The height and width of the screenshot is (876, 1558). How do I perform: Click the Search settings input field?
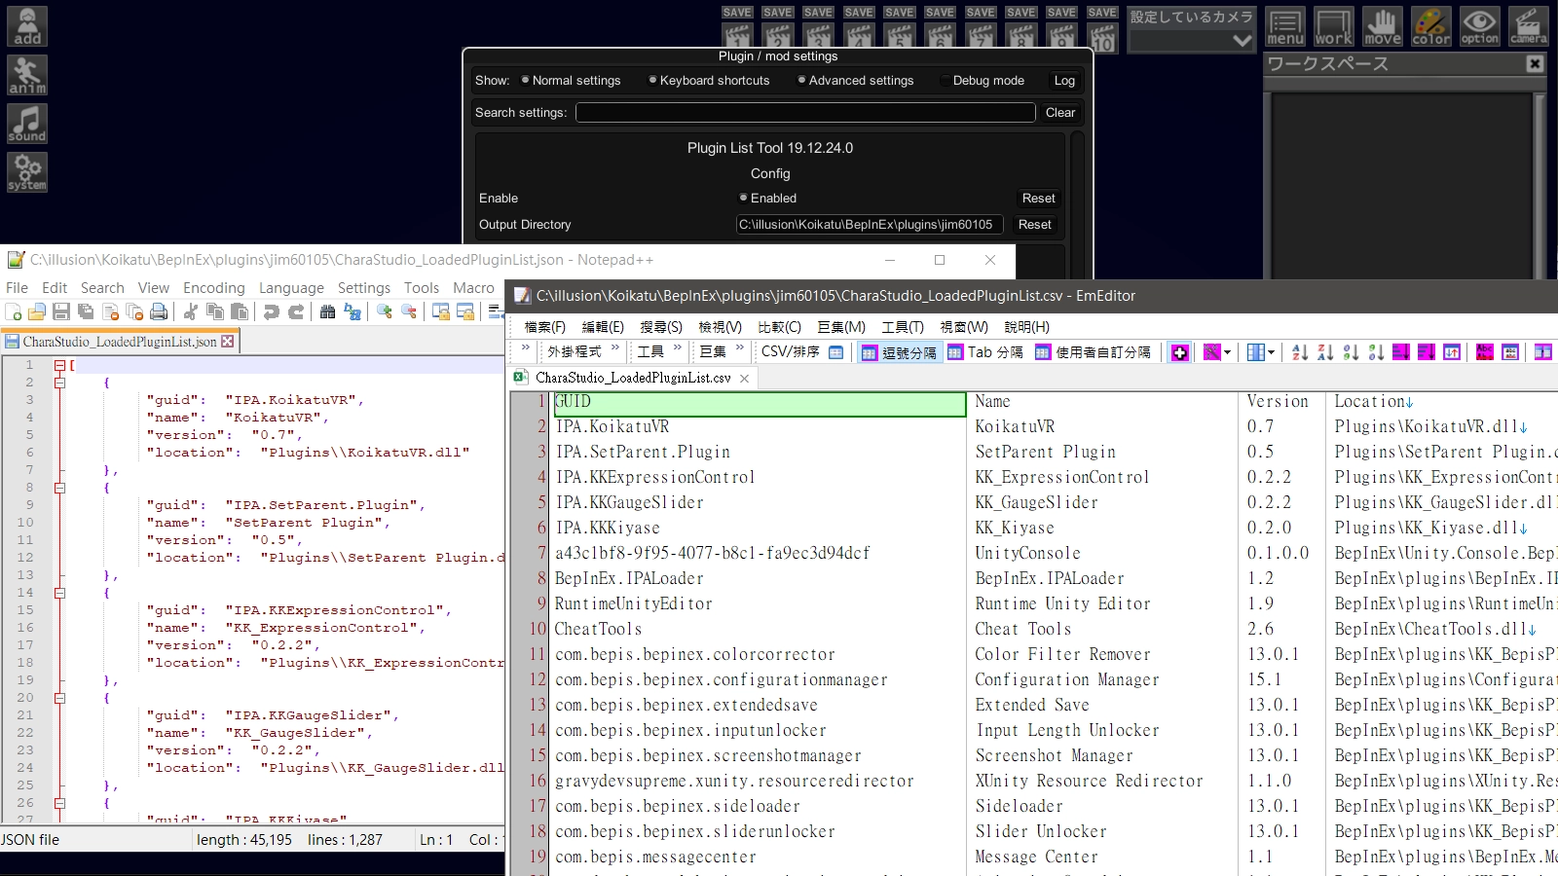coord(805,113)
